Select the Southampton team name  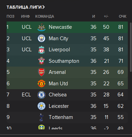coord(64,61)
